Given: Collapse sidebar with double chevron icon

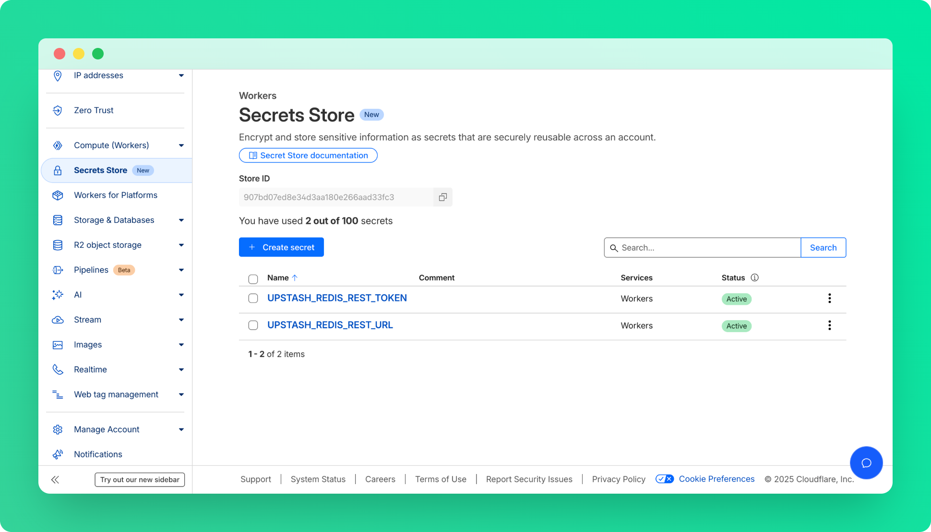Looking at the screenshot, I should tap(55, 480).
